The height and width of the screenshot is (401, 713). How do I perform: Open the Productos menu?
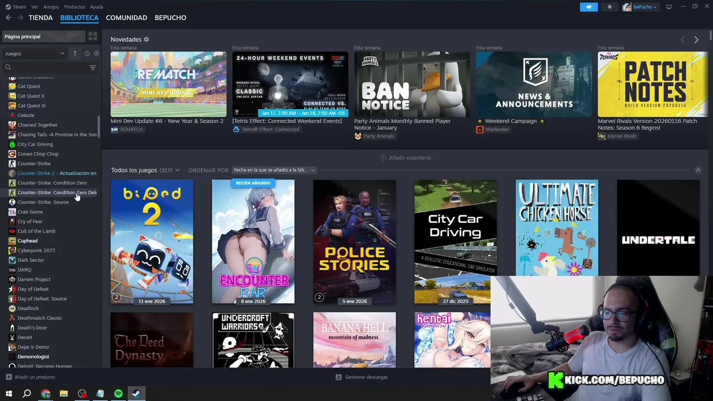pos(75,7)
